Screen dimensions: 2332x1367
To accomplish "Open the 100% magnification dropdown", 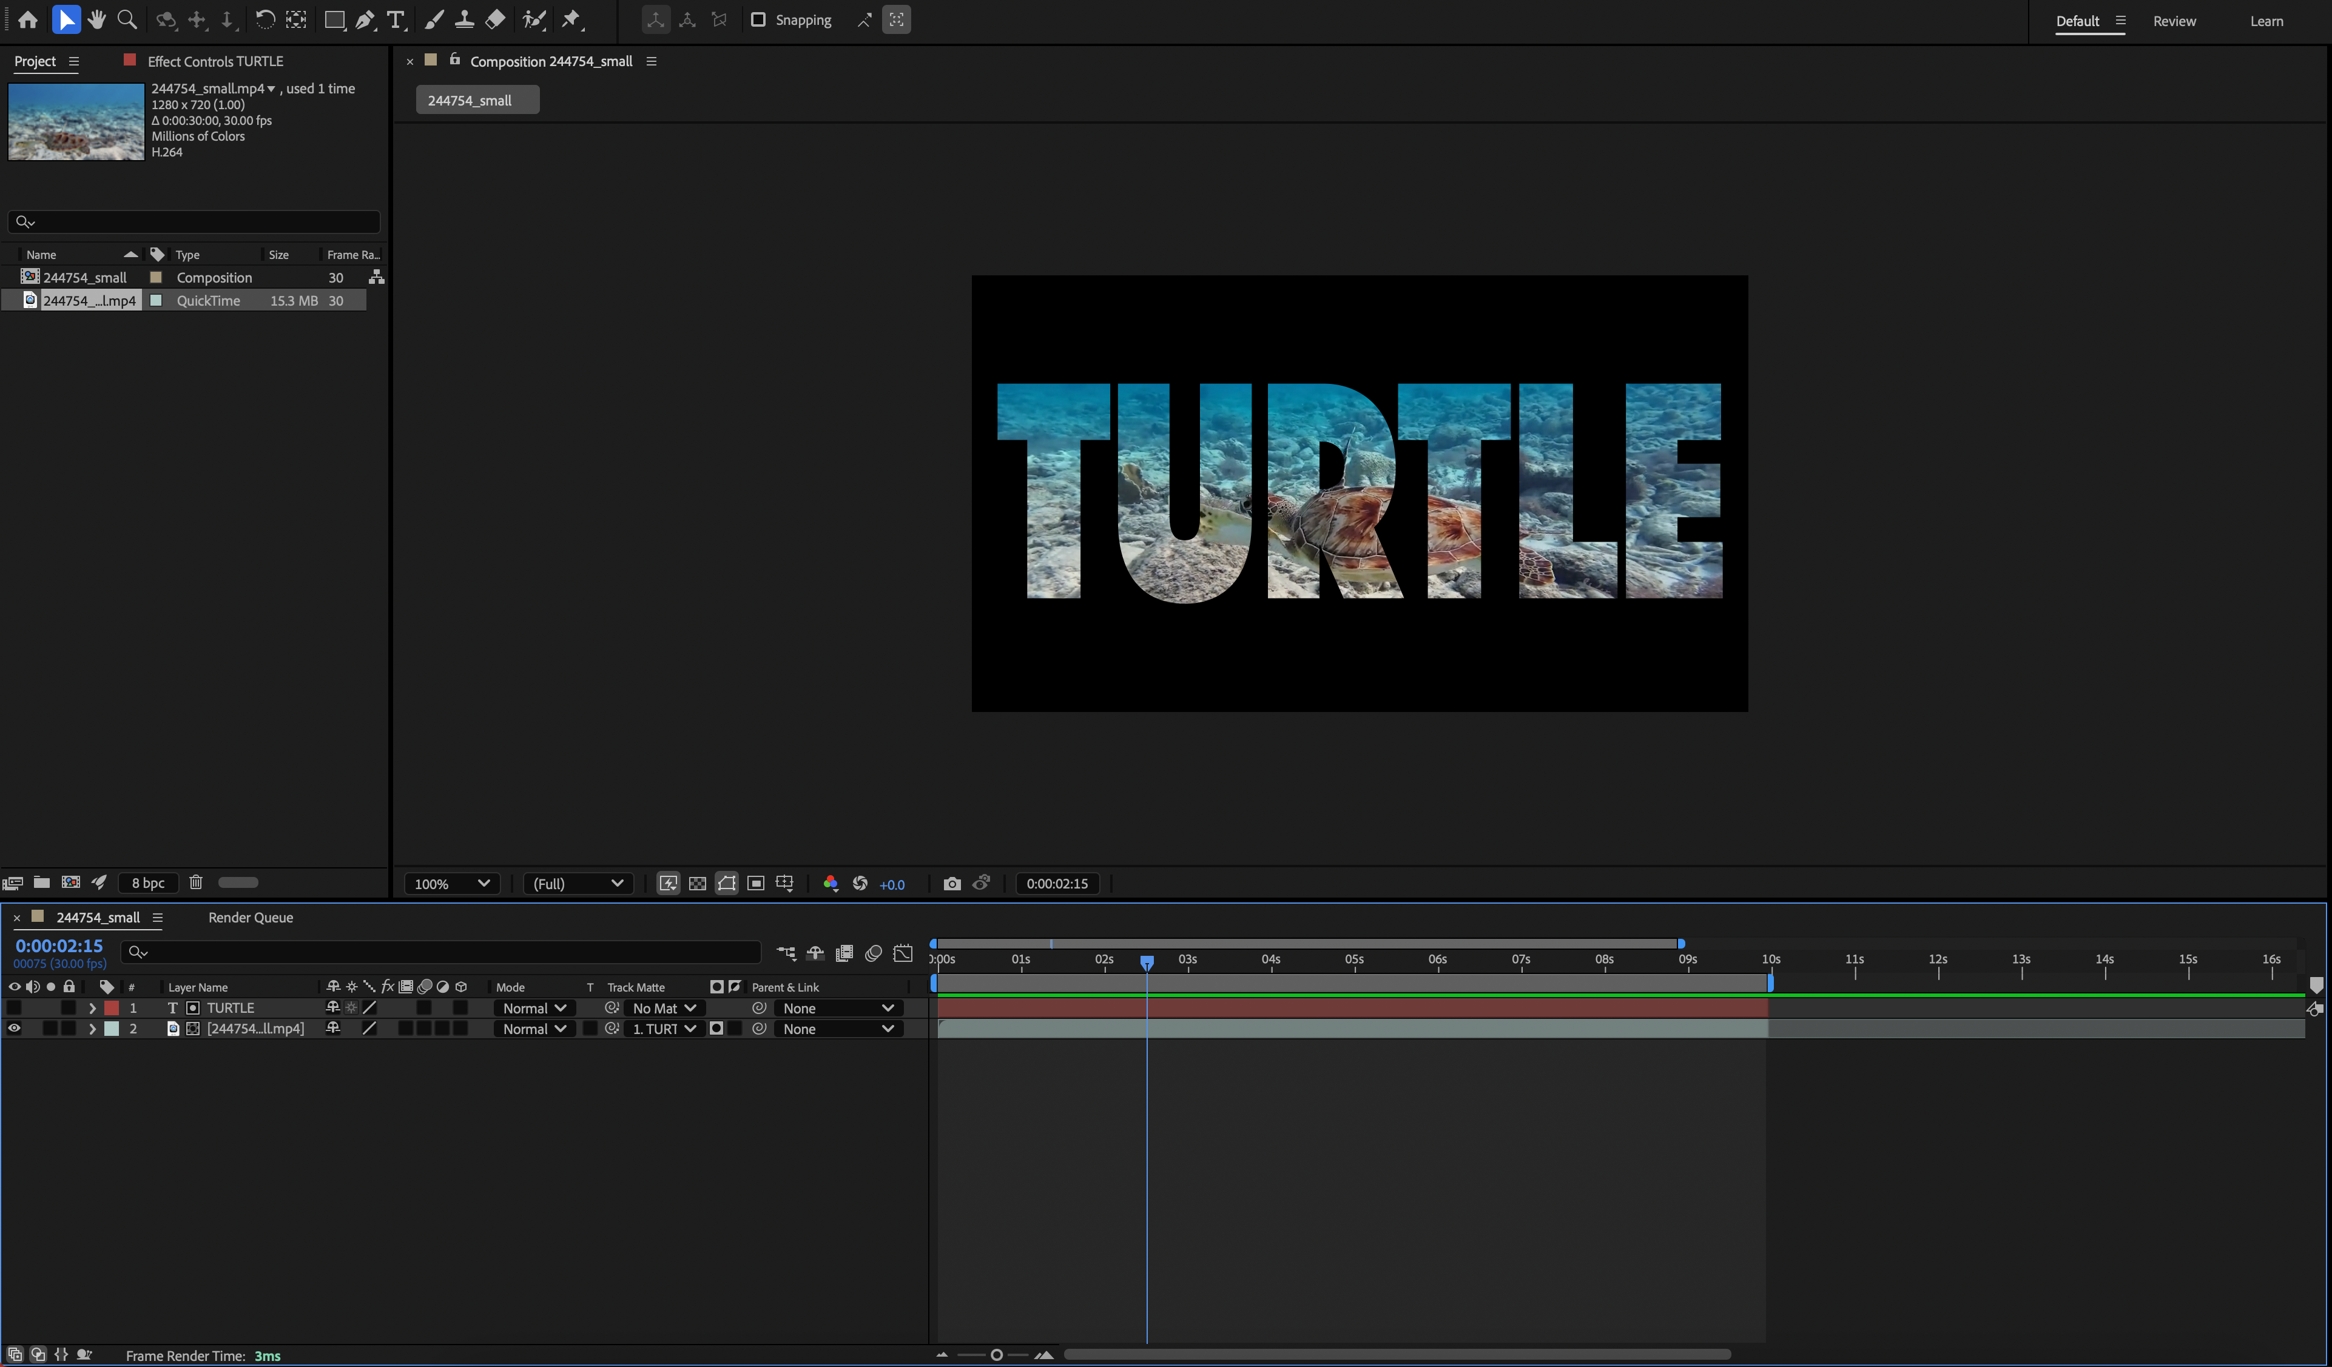I will click(451, 883).
